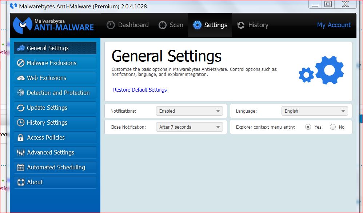This screenshot has height=213, width=363.
Task: Open the My Account link
Action: 334,25
